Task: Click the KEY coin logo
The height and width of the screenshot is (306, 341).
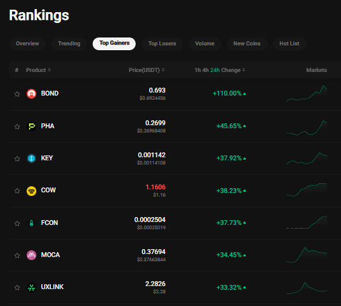Action: click(x=31, y=158)
